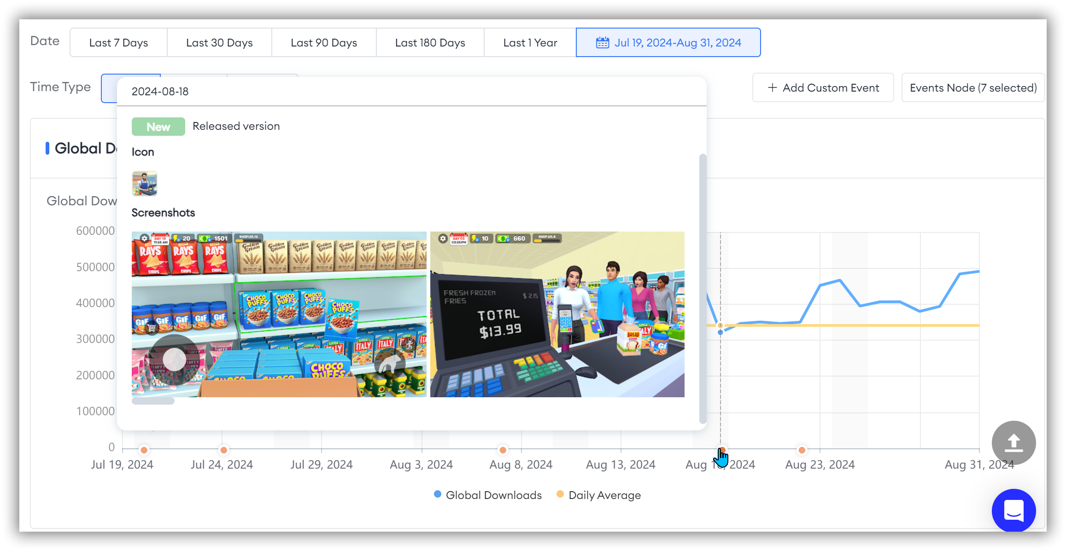Select the Last 30 Days tab
This screenshot has height=551, width=1066.
click(x=219, y=42)
